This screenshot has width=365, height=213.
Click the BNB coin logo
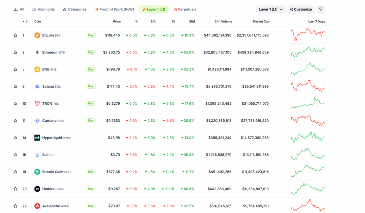pyautogui.click(x=37, y=69)
